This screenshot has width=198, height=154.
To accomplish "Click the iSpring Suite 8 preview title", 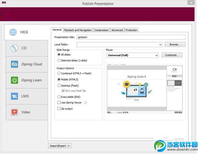I will (x=136, y=77).
